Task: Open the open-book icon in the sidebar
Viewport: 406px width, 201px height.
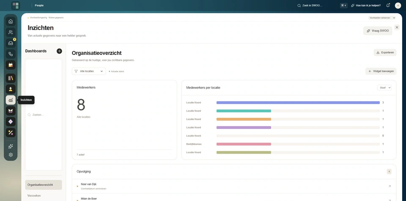Action: point(11,111)
